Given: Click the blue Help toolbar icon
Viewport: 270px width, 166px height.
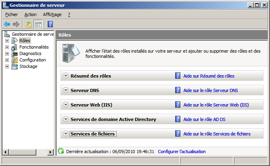Looking at the screenshot, I should [x=50, y=24].
